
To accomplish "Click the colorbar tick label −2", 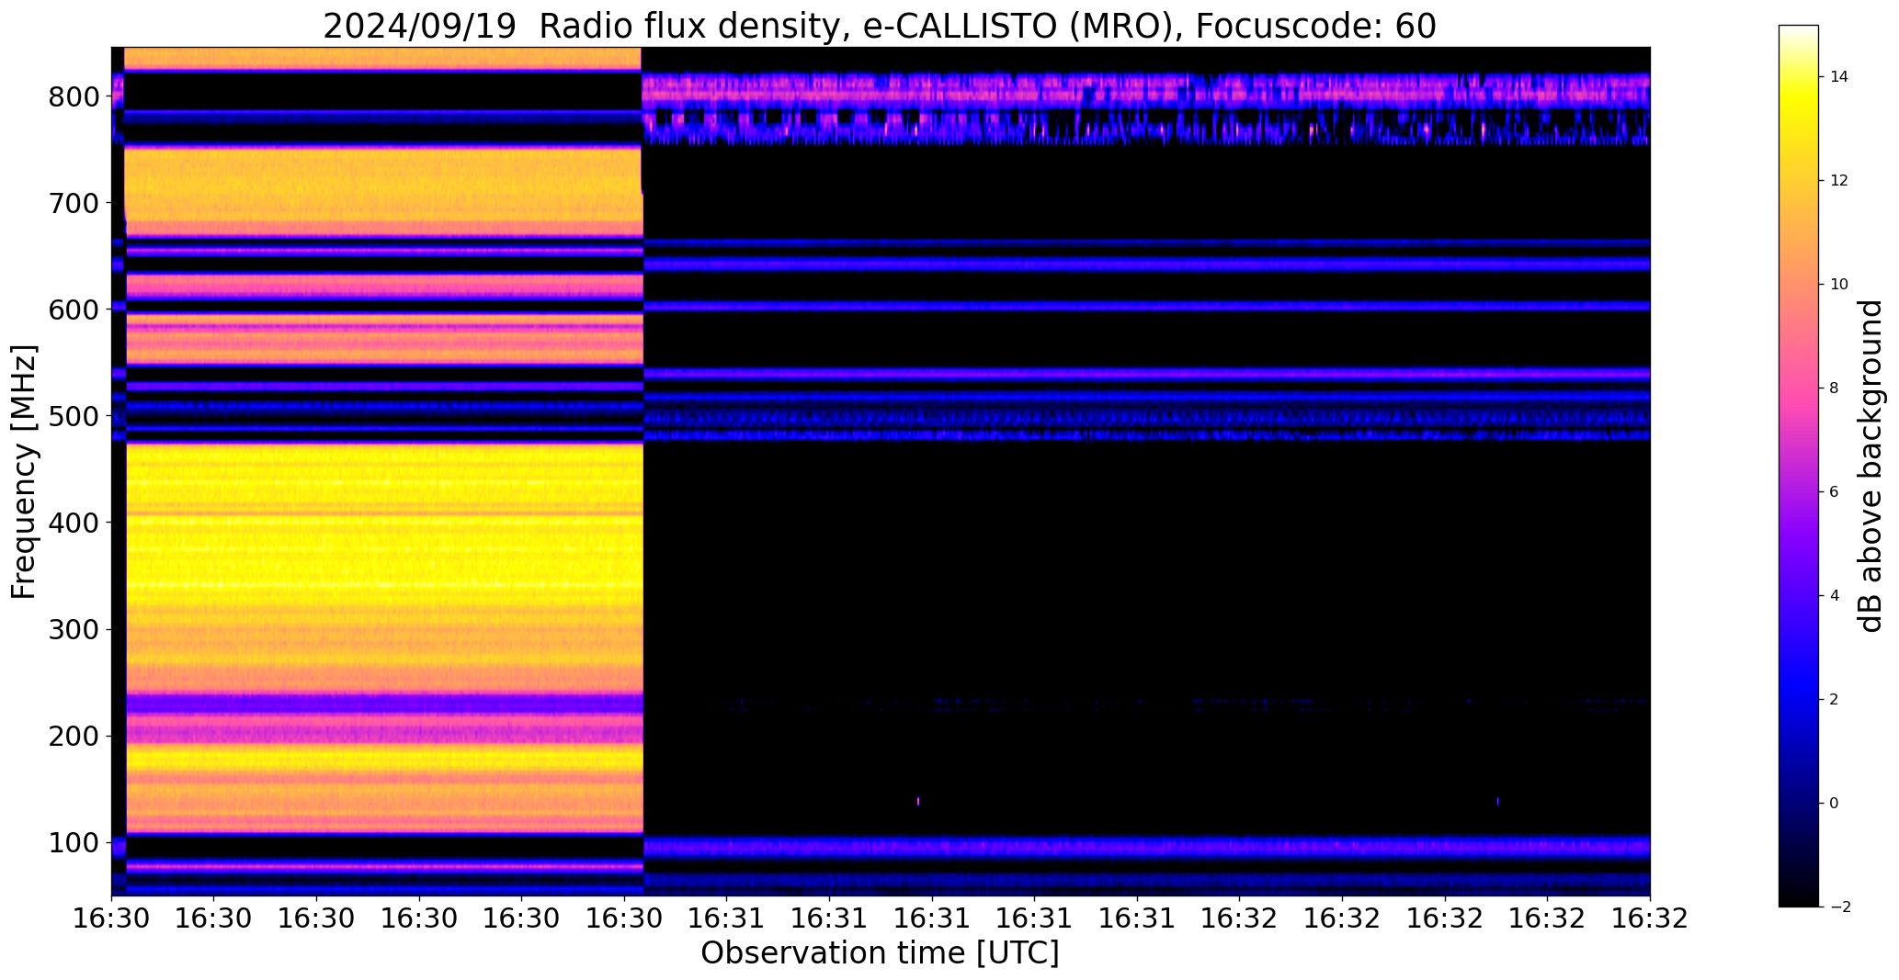I will (1839, 907).
